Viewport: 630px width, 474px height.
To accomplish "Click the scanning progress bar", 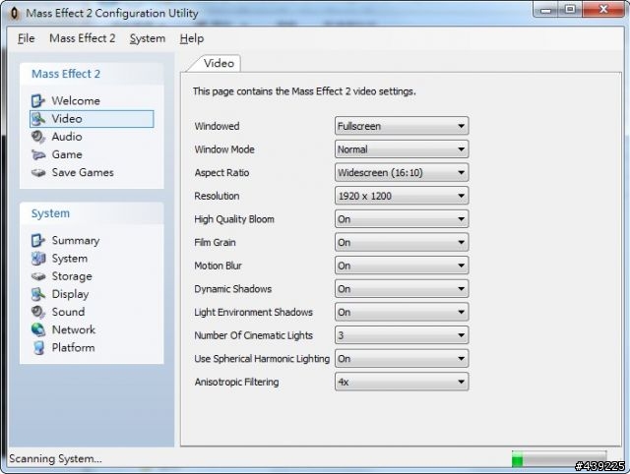I will (559, 458).
